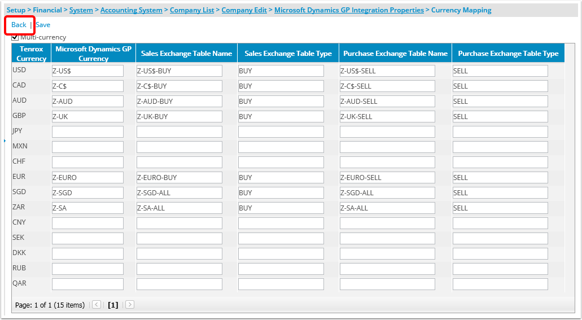Click DKK purchase exchange table name field
Viewport: 582px width, 320px height.
(387, 253)
